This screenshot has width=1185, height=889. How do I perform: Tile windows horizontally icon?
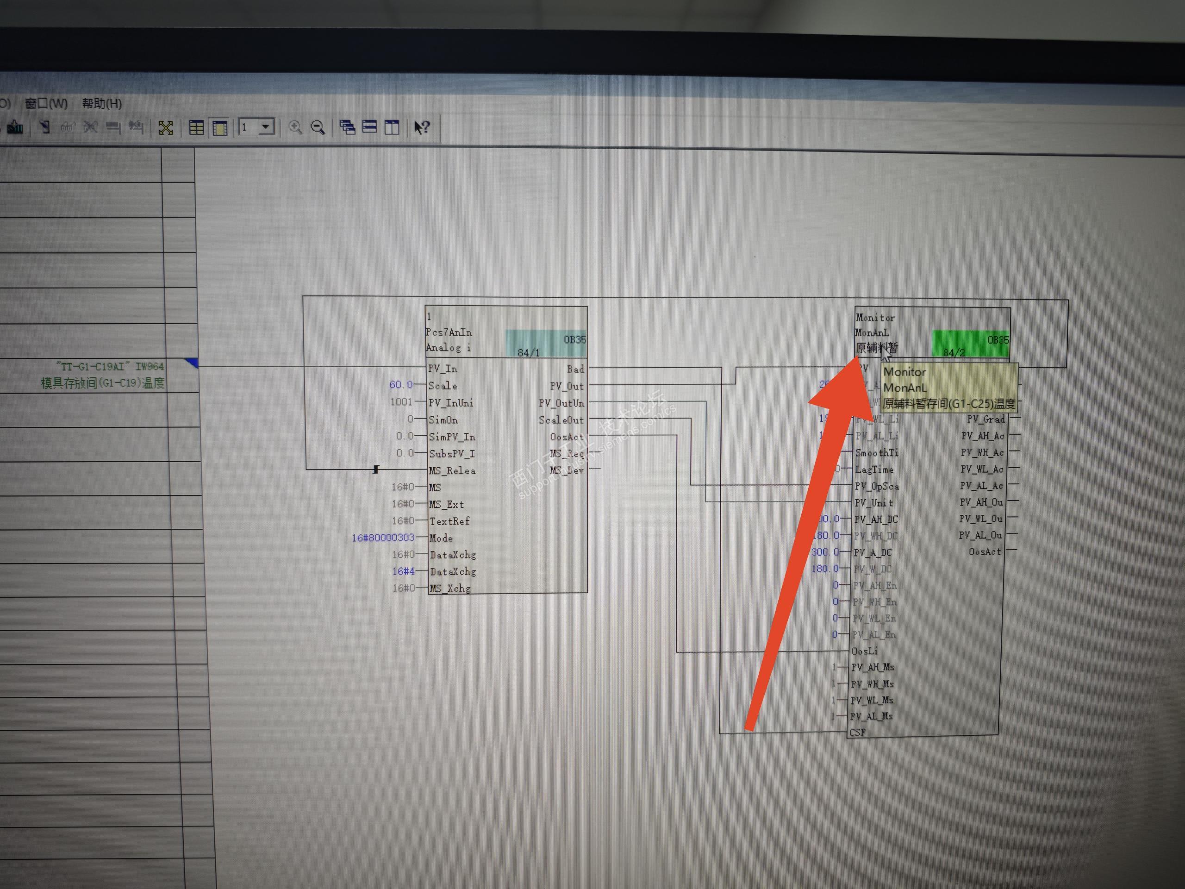pyautogui.click(x=370, y=127)
